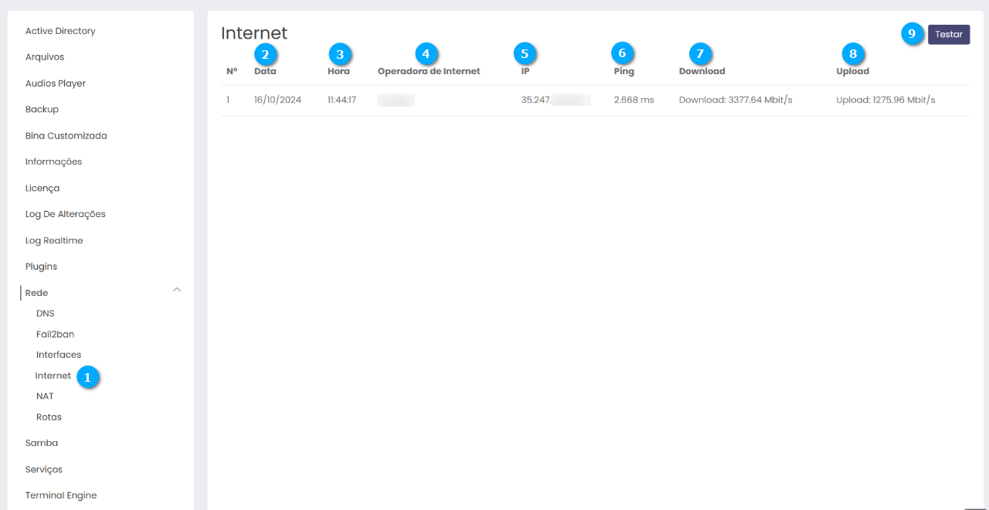Click numbered badge 4 above Operadora de Internet
The height and width of the screenshot is (510, 989).
(x=427, y=53)
